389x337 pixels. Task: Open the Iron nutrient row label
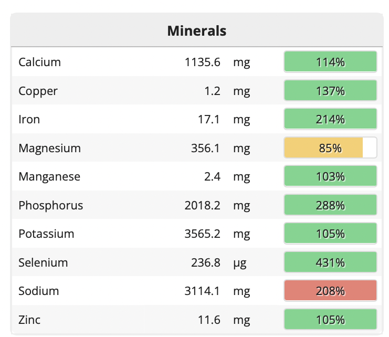point(29,119)
